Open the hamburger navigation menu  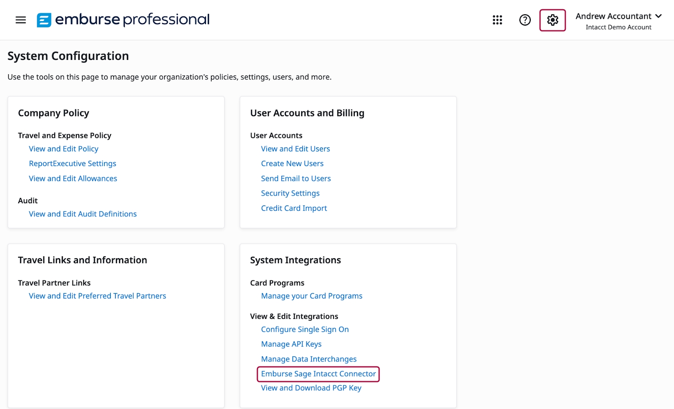pyautogui.click(x=21, y=20)
